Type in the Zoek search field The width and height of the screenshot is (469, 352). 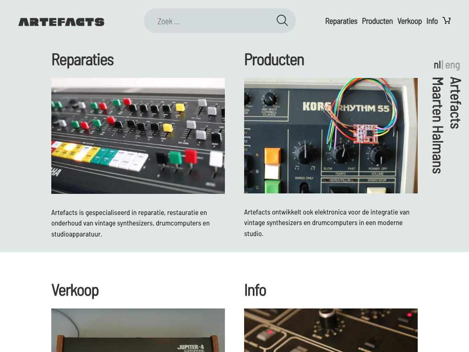pos(211,21)
